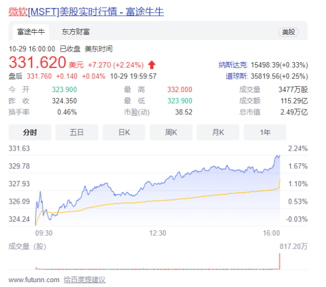Click the 成交量 (股) chart label

[27, 247]
